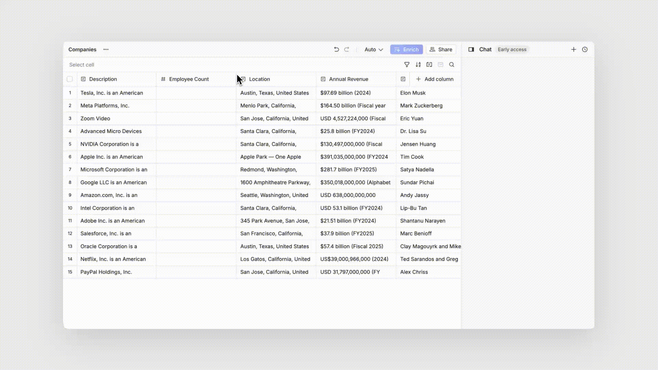The width and height of the screenshot is (658, 370).
Task: Select the Employee Count column header
Action: (189, 79)
